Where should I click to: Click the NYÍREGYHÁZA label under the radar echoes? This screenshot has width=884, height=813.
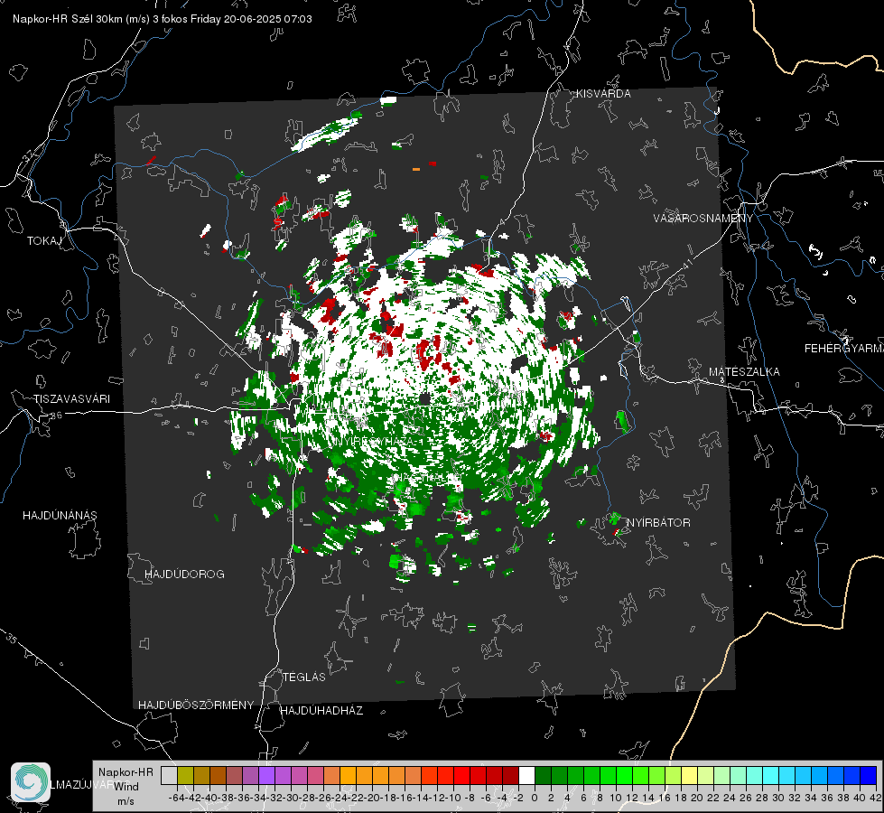(x=375, y=441)
